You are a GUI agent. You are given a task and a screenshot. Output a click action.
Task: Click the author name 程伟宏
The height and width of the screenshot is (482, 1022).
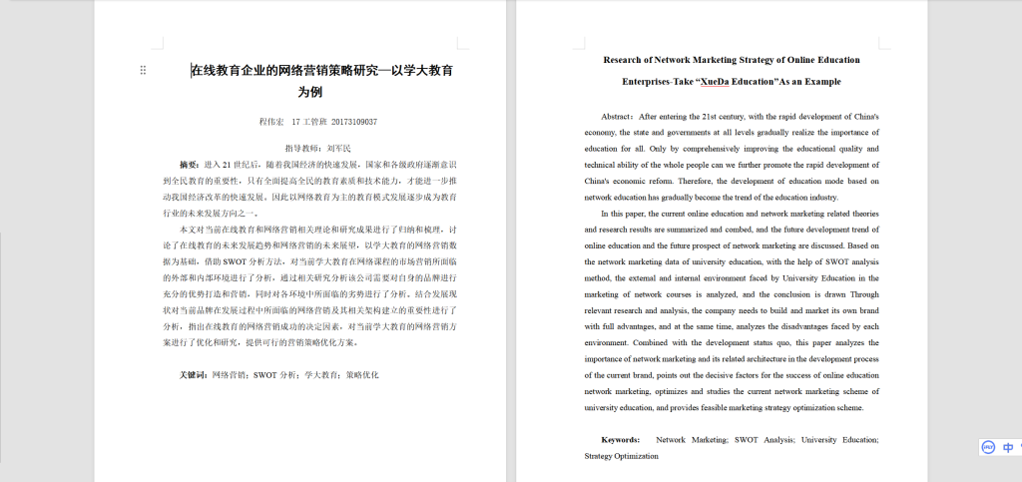271,122
